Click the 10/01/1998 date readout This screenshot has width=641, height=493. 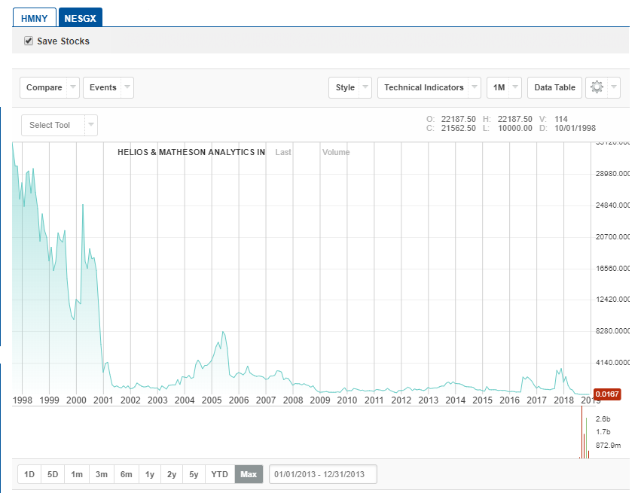click(x=575, y=128)
